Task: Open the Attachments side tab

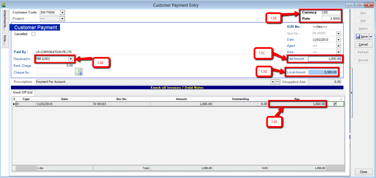Action: click(x=5, y=21)
